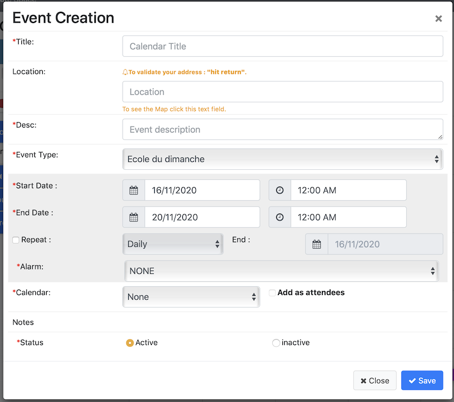454x402 pixels.
Task: Click the Start Date time field 12:00 AM
Action: coord(348,190)
